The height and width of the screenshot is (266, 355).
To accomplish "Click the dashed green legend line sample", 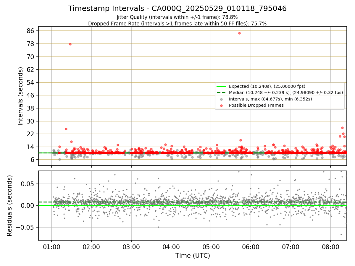I will (x=221, y=93).
